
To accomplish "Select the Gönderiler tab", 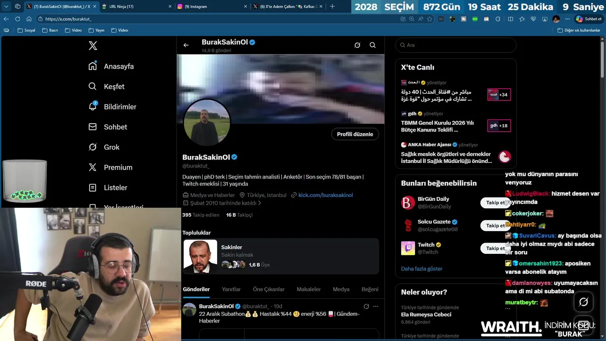I will (x=196, y=289).
